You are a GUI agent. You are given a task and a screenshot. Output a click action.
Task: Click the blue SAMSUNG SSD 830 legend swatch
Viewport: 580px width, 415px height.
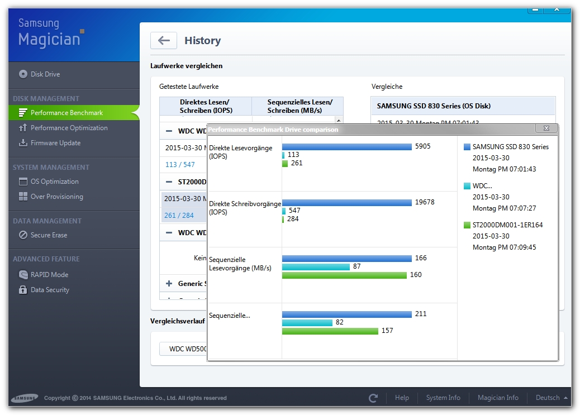click(x=467, y=147)
